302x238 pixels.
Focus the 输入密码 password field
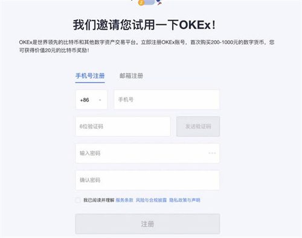tap(147, 153)
